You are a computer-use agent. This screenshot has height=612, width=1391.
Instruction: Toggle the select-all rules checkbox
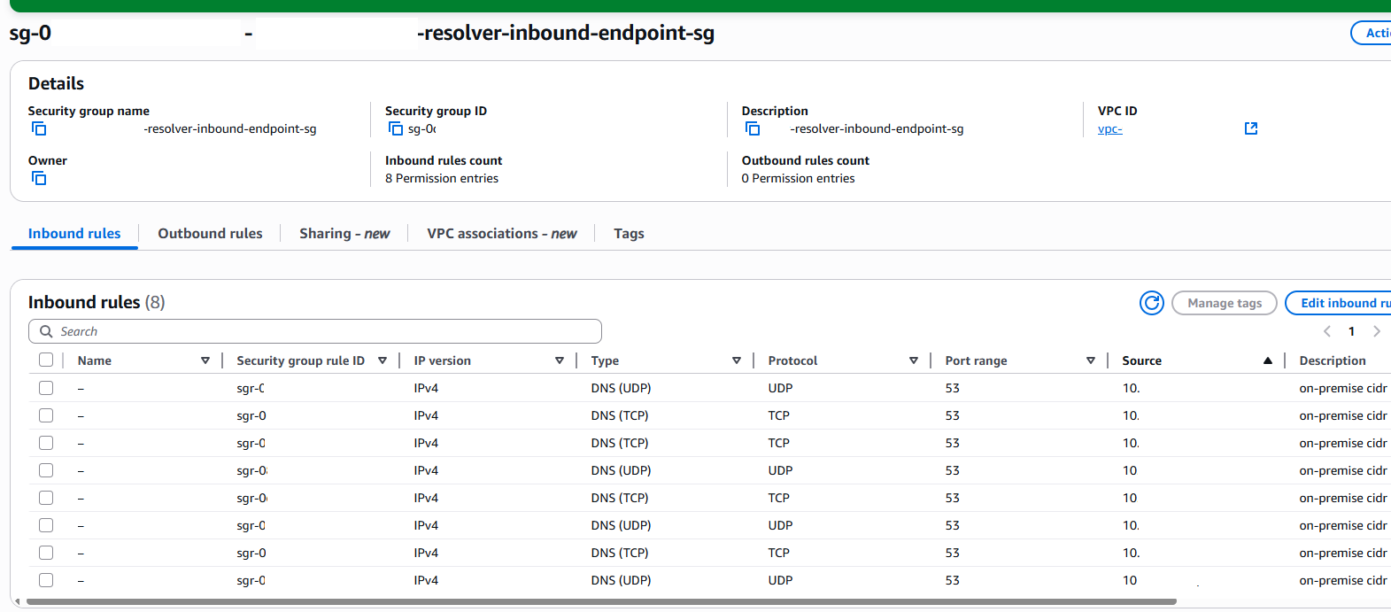(46, 360)
